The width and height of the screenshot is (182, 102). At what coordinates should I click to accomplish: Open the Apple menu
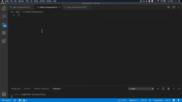[3, 1]
